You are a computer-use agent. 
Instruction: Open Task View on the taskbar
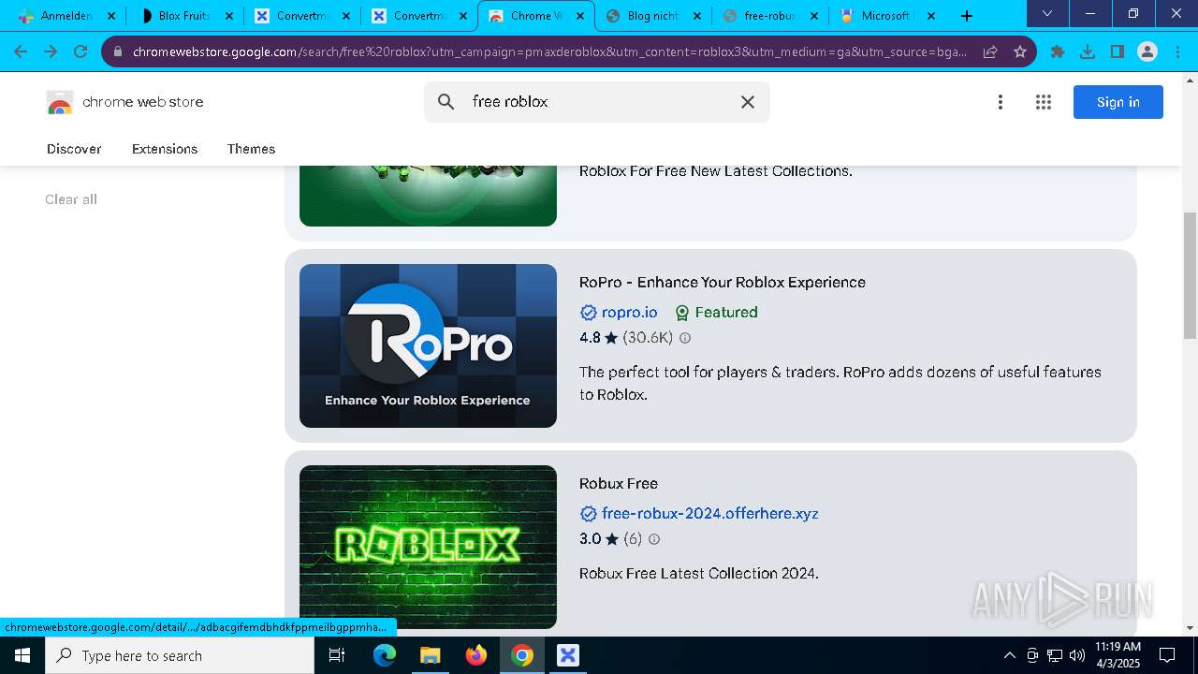tap(337, 655)
